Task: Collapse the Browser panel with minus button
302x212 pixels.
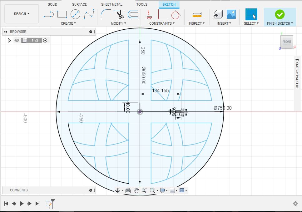Action: 91,32
